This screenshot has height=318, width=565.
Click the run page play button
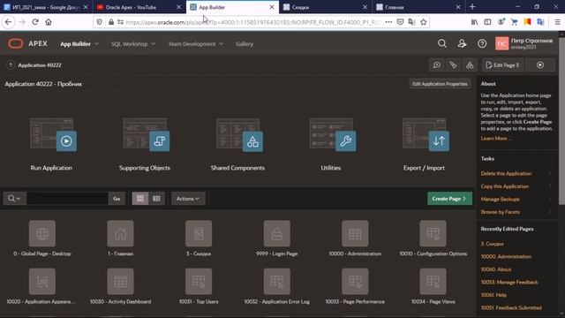tap(540, 64)
